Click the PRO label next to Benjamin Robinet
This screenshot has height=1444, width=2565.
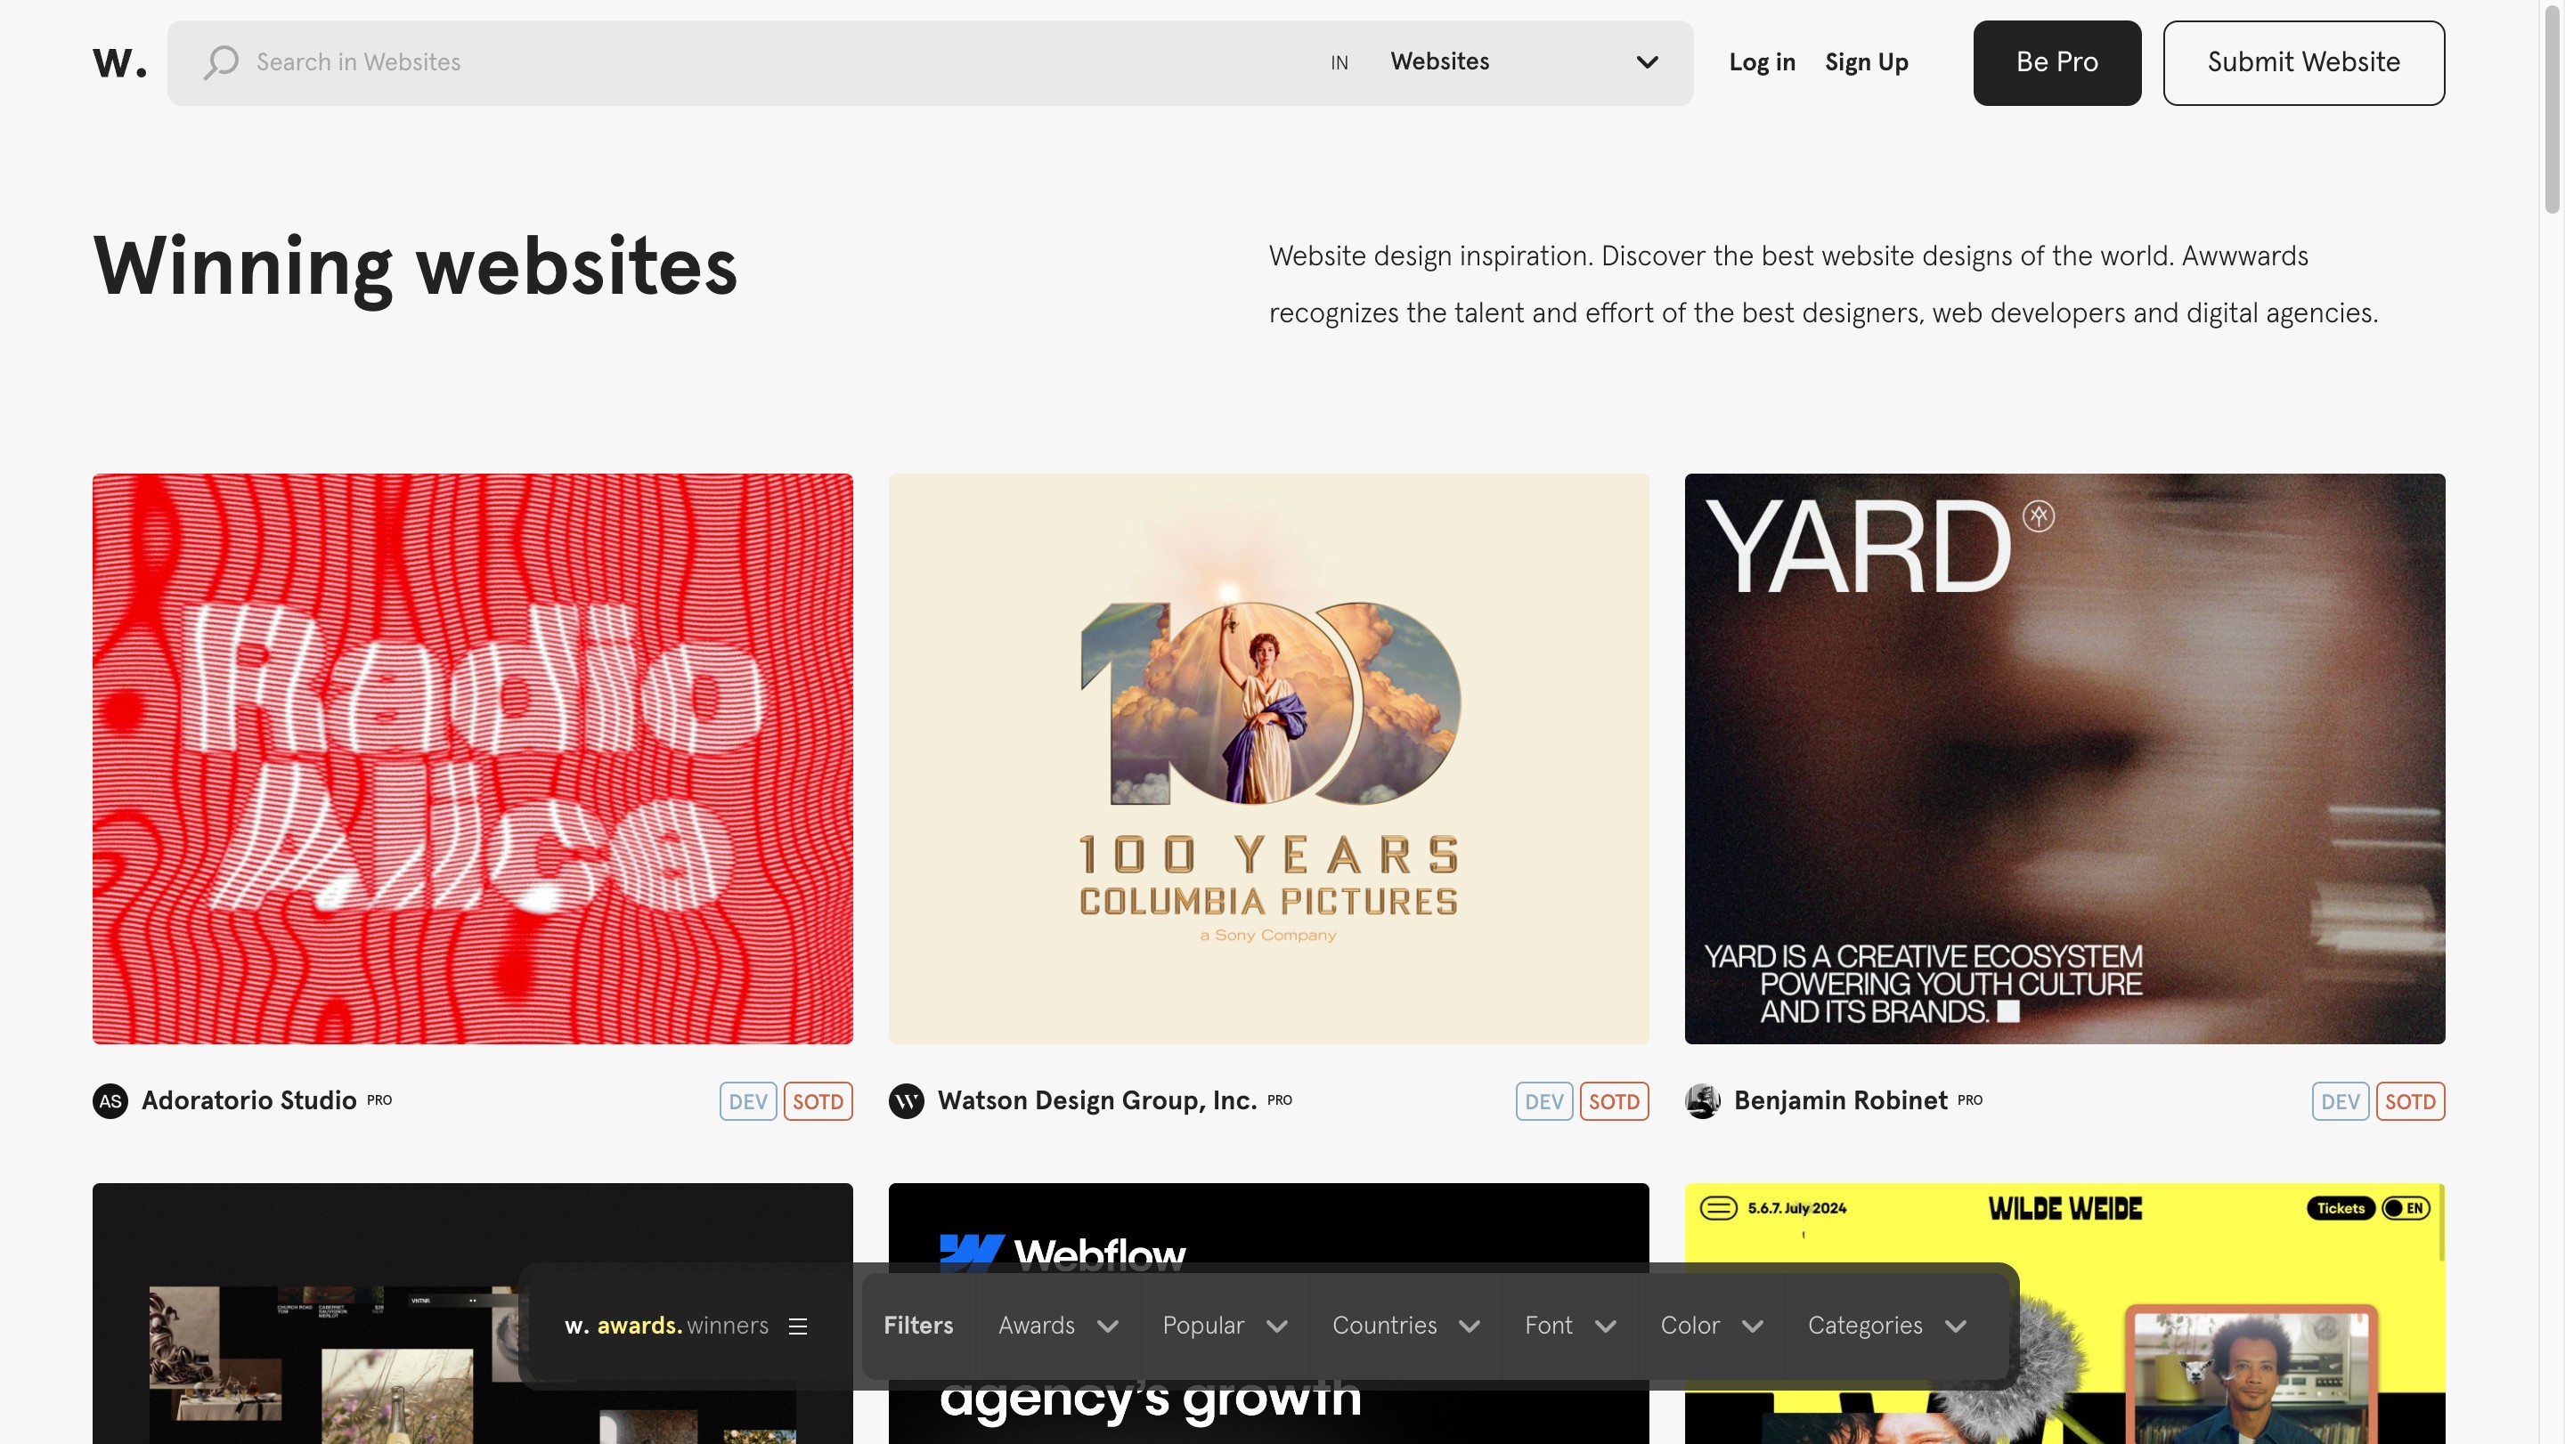(1969, 1100)
